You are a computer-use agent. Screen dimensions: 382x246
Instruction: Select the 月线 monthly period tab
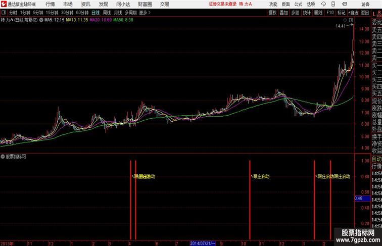118,13
